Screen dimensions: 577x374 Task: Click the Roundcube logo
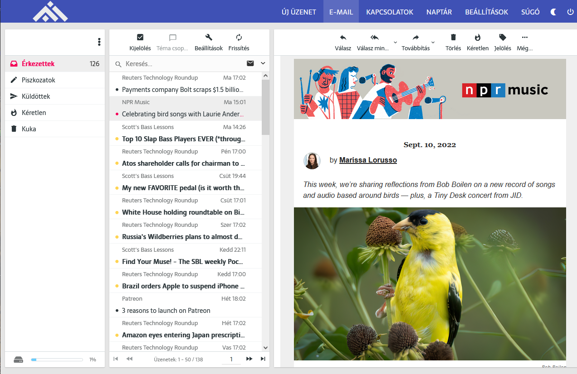(x=50, y=11)
